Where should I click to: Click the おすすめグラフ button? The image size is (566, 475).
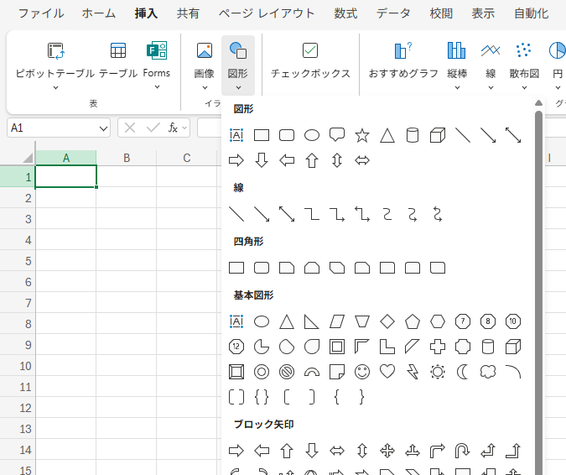(x=403, y=60)
